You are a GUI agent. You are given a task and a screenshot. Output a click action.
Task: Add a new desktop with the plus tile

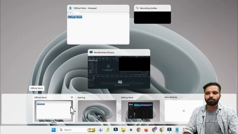click(184, 111)
